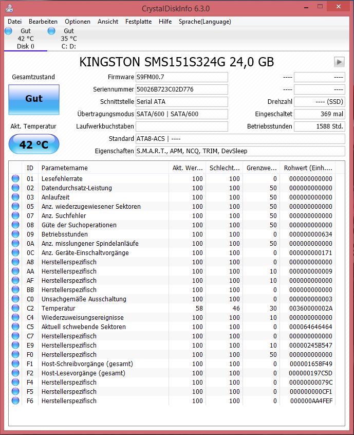Viewport: 354px width, 435px height.
Task: Switch to the C: D: disk tab
Action: pos(68,39)
